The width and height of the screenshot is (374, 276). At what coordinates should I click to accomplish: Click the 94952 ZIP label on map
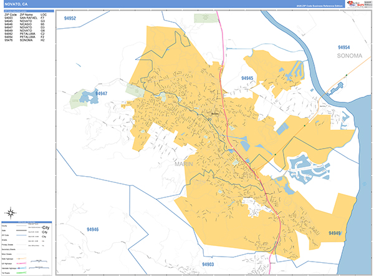click(70, 19)
